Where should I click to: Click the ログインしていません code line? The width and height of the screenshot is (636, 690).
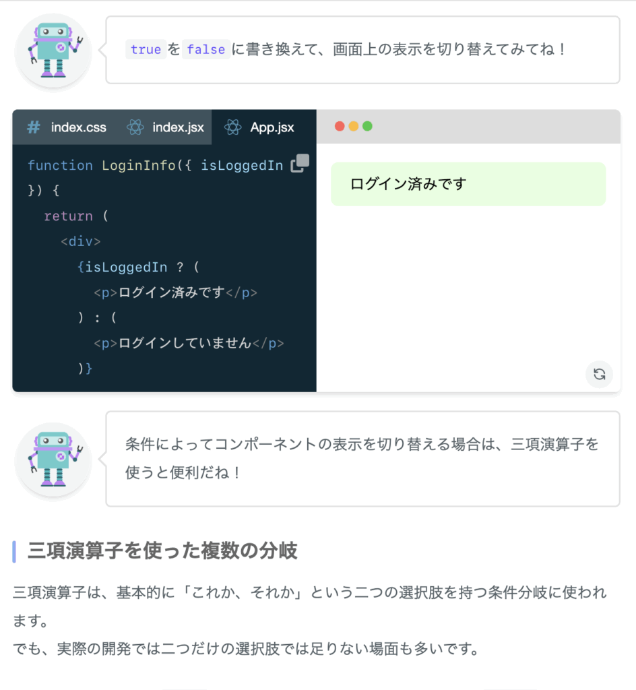coord(189,343)
